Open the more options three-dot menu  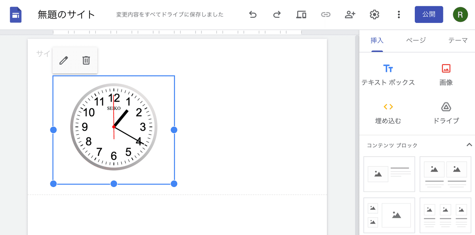[x=399, y=15]
